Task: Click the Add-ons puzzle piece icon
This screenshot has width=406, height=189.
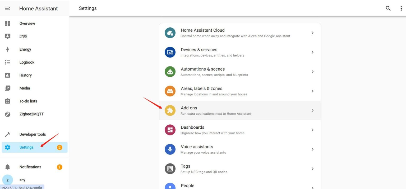Action: (170, 110)
